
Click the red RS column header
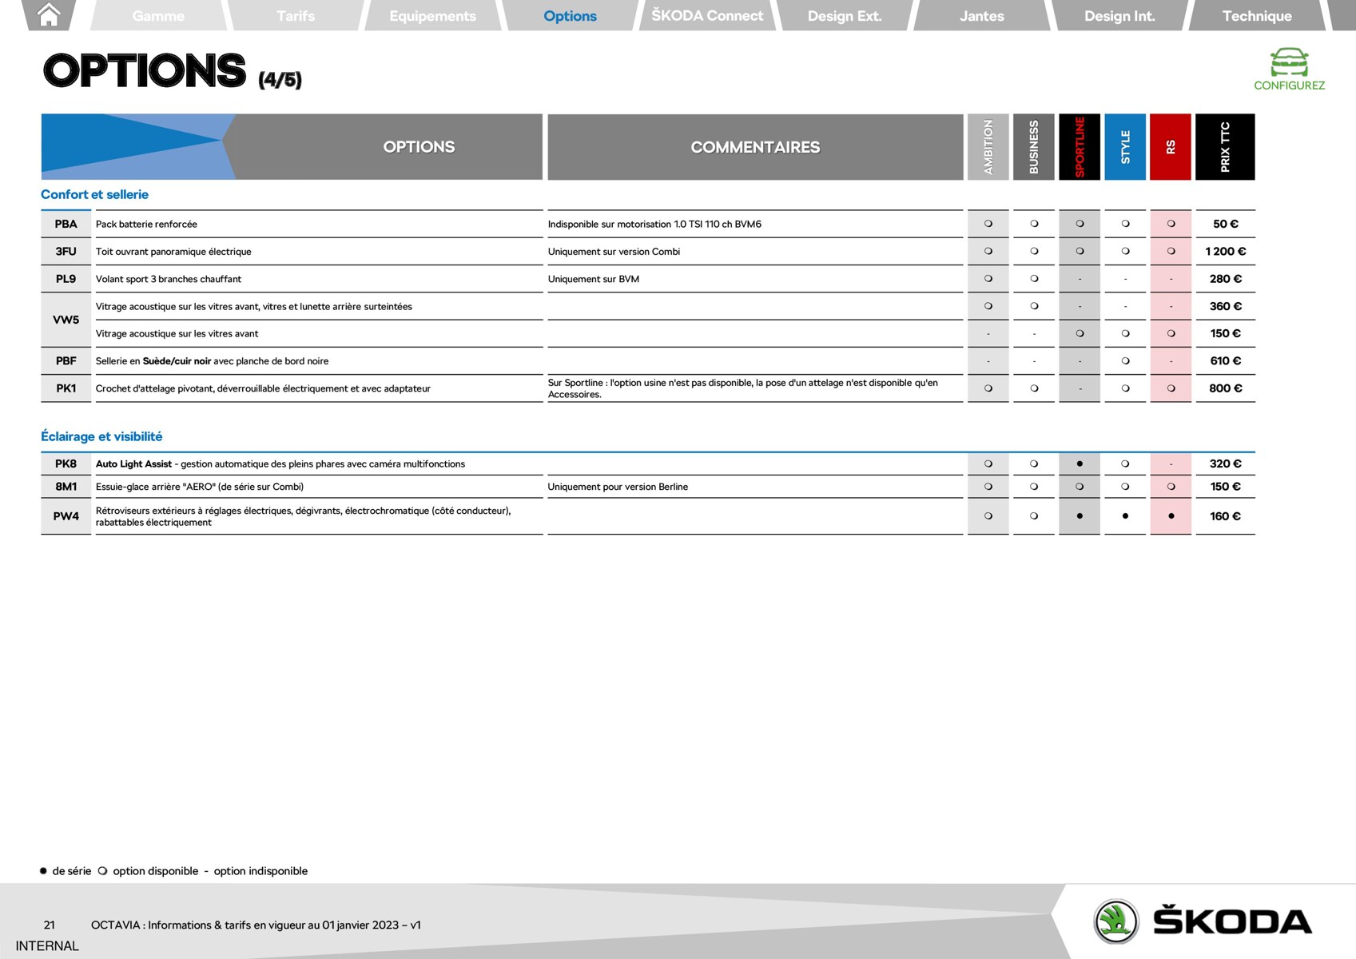click(1171, 147)
